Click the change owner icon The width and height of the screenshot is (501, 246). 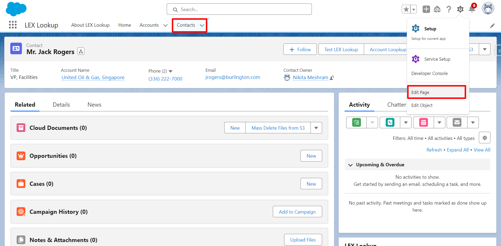point(332,78)
